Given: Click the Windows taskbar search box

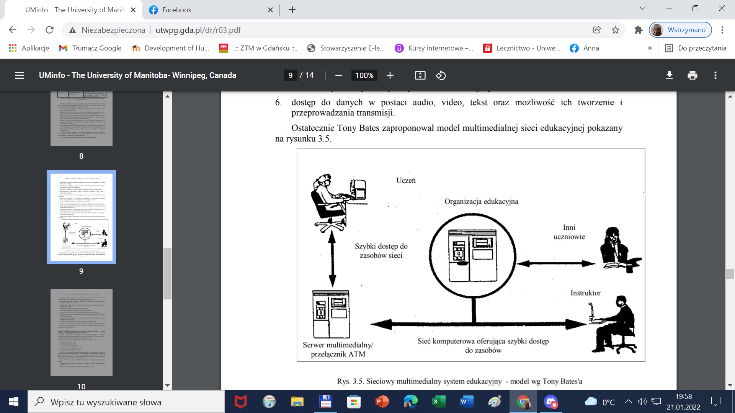Looking at the screenshot, I should point(126,402).
